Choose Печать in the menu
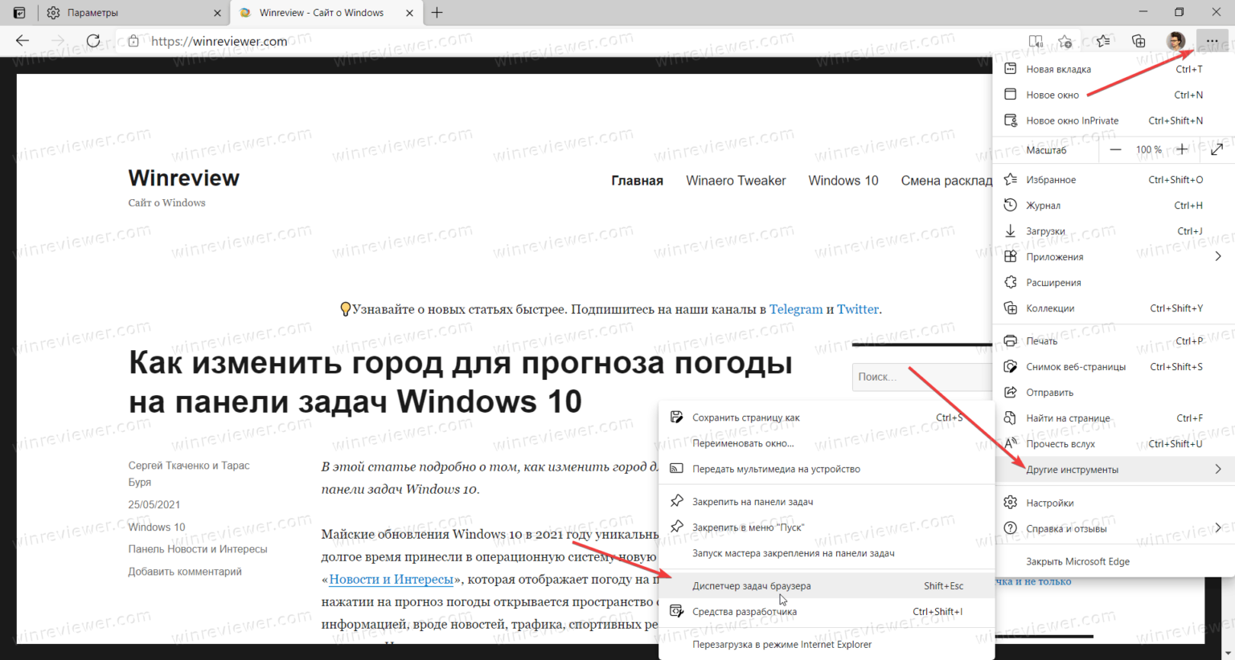The height and width of the screenshot is (660, 1235). click(x=1114, y=341)
